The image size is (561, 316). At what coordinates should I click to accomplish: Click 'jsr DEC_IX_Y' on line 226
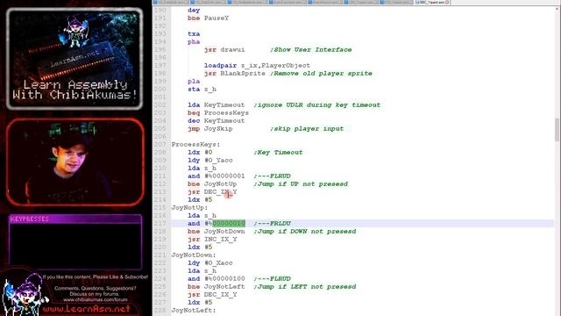[212, 295]
